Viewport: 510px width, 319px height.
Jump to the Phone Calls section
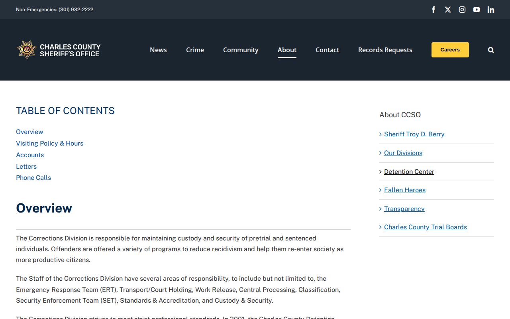33,178
